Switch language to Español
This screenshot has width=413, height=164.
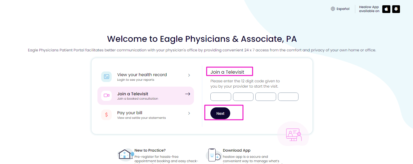click(x=343, y=9)
